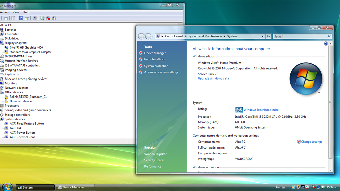Image resolution: width=340 pixels, height=191 pixels.
Task: Click the shield icon next to Change settings
Action: [x=299, y=142]
